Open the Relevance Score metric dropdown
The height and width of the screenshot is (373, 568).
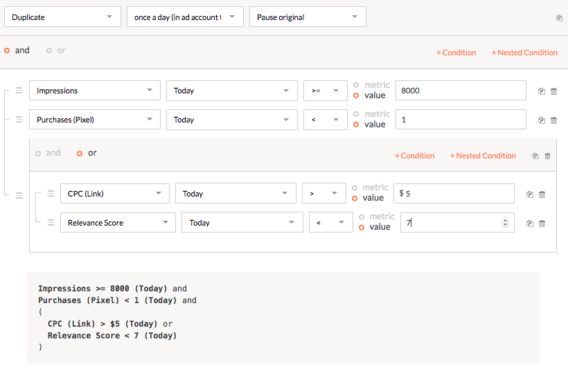pos(117,223)
